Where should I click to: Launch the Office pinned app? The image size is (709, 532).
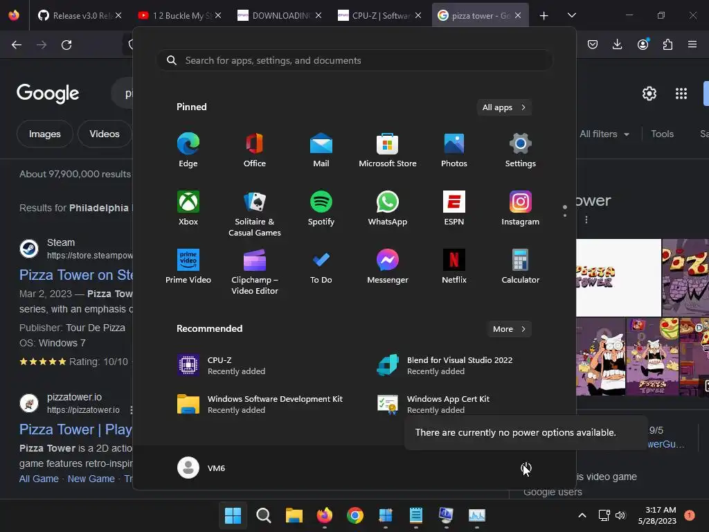point(255,150)
